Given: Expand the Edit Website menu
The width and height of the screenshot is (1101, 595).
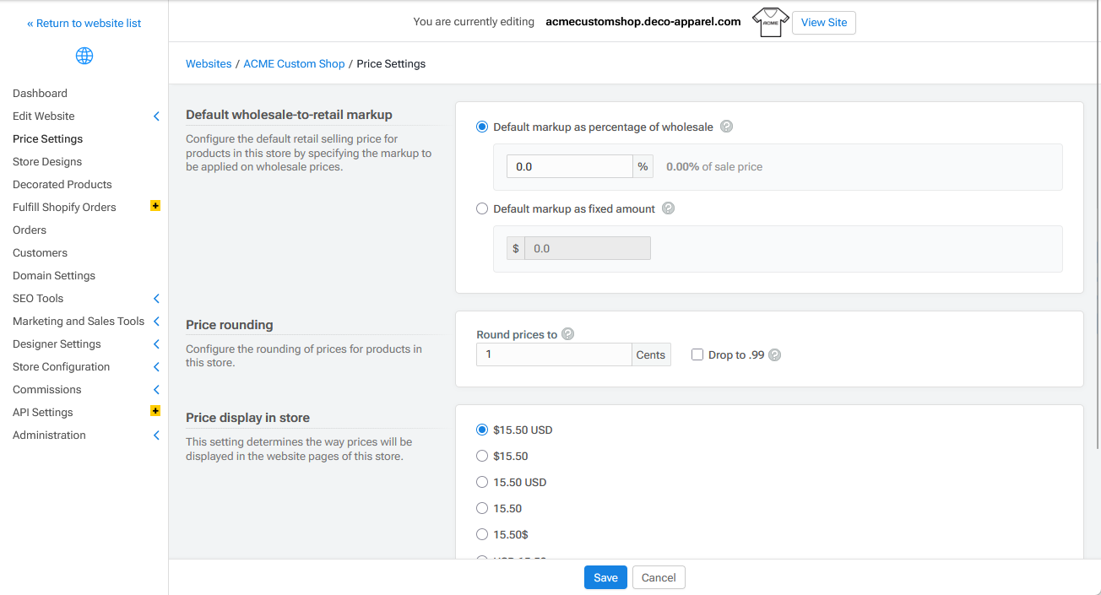Looking at the screenshot, I should [156, 116].
